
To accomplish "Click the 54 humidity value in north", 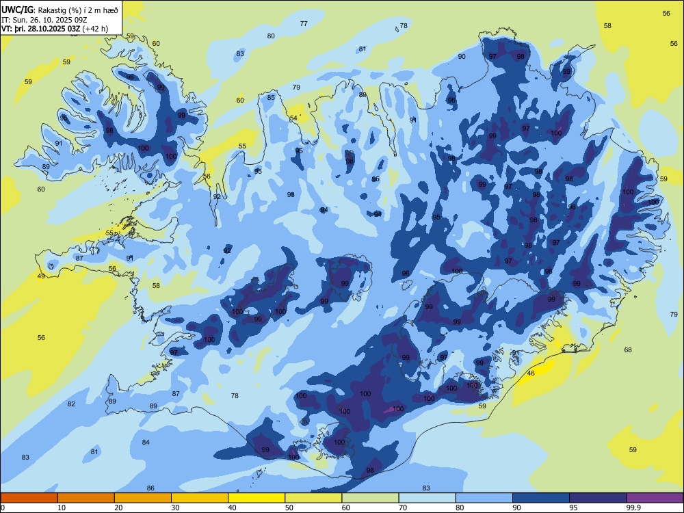I will tap(293, 118).
